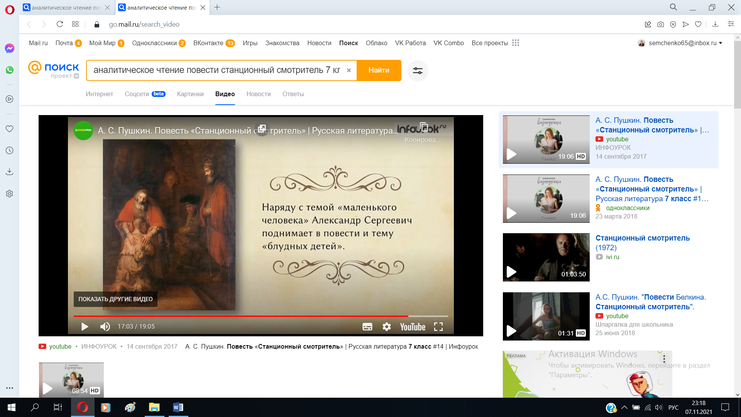Viewport: 741px width, 417px height.
Task: Toggle subtitles in video player
Action: point(367,327)
